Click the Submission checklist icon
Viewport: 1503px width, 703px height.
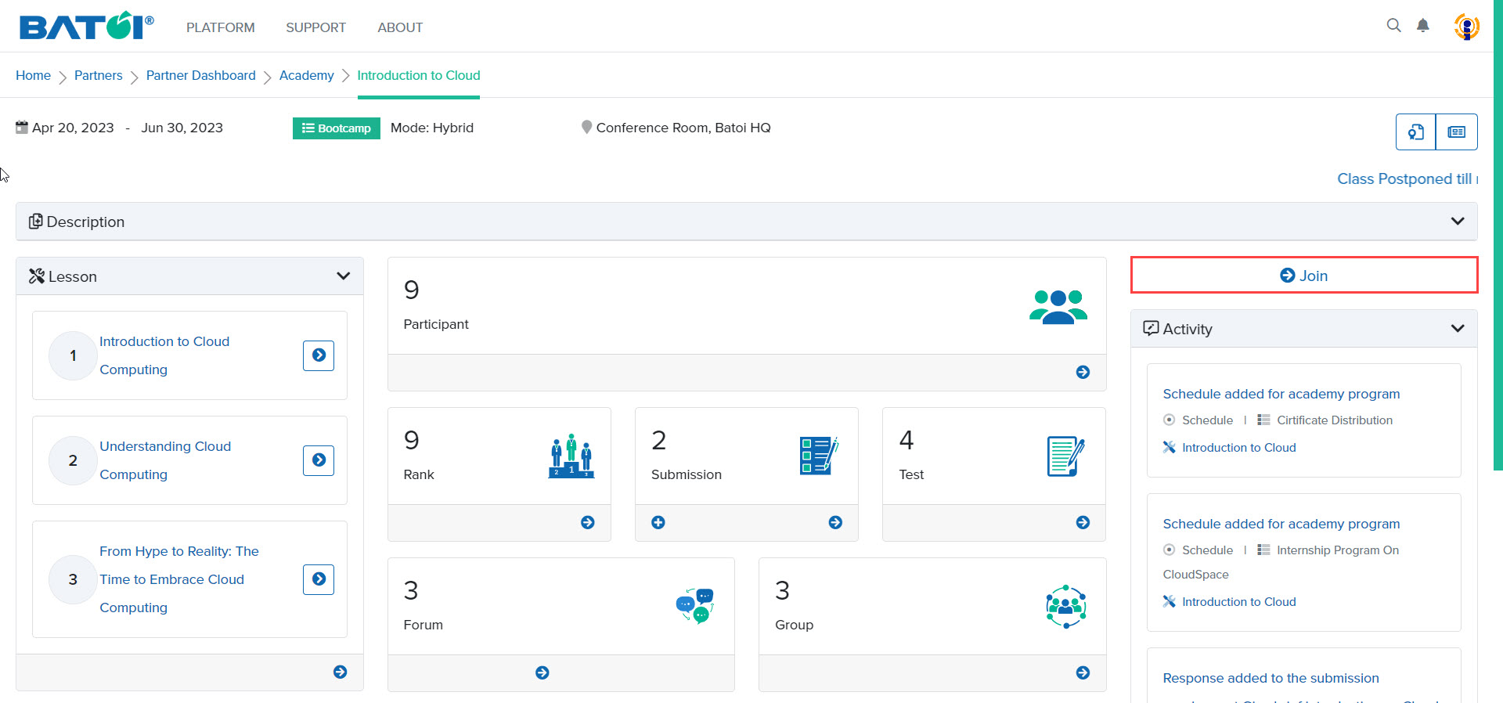(819, 456)
